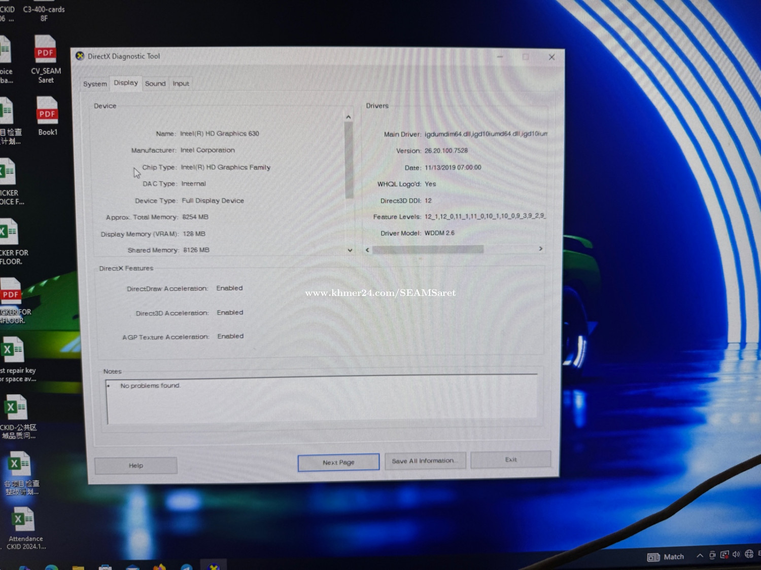Viewport: 761px width, 570px height.
Task: Switch to the System tab
Action: pyautogui.click(x=95, y=84)
